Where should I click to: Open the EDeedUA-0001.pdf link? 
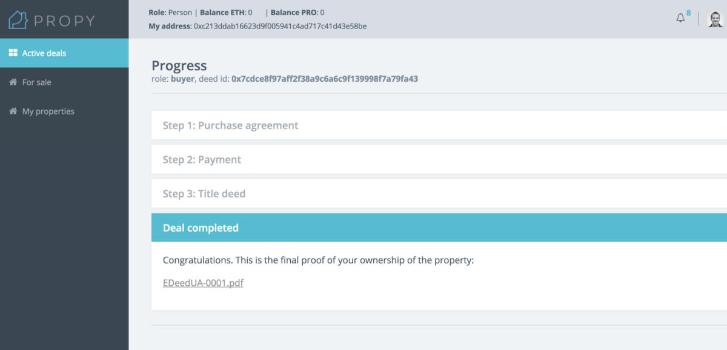(203, 283)
